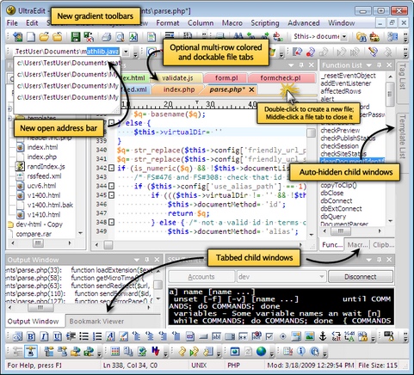The width and height of the screenshot is (414, 375).
Task: Click inside the open address bar field
Action: [x=67, y=52]
